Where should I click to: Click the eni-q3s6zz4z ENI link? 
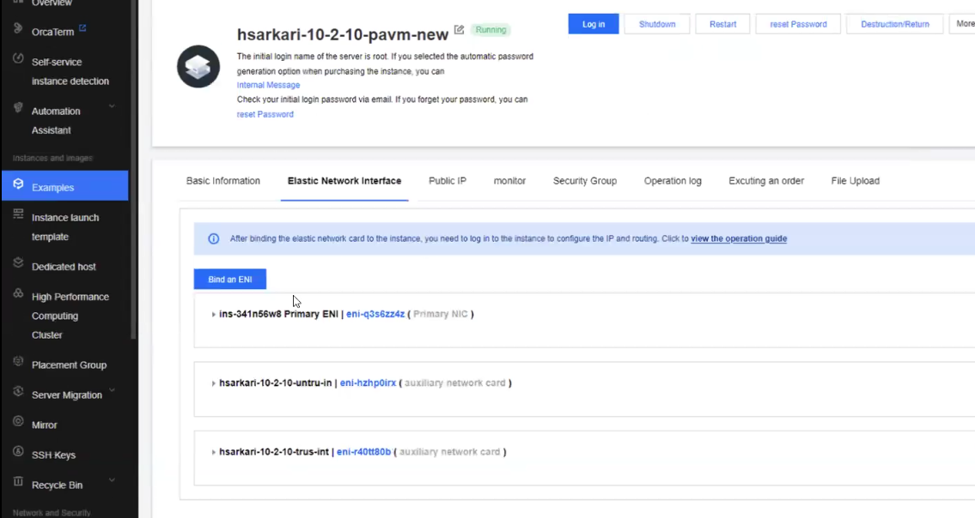pyautogui.click(x=375, y=314)
